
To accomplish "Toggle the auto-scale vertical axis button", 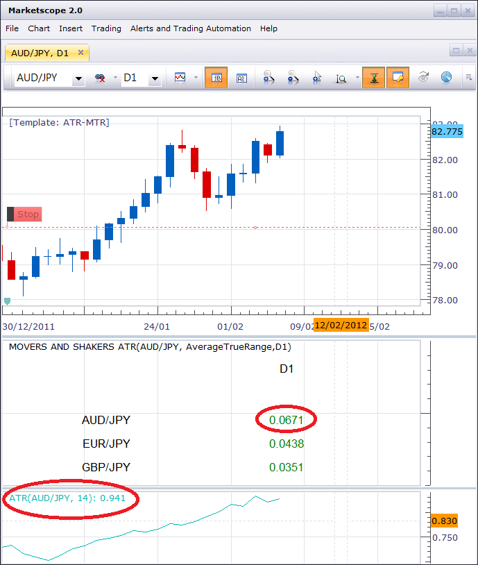I will 373,78.
